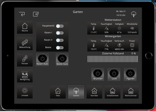Toggle the Beete irrigation switch

coord(60,48)
